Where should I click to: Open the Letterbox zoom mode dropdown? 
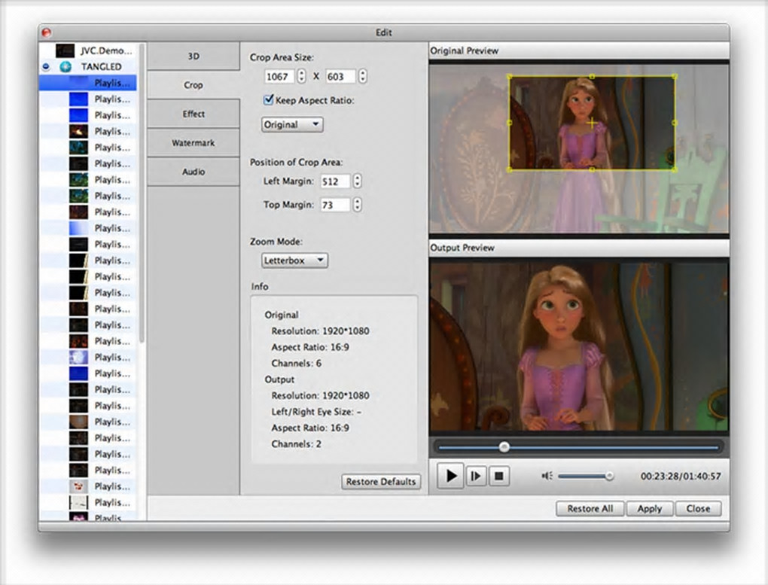click(x=294, y=261)
